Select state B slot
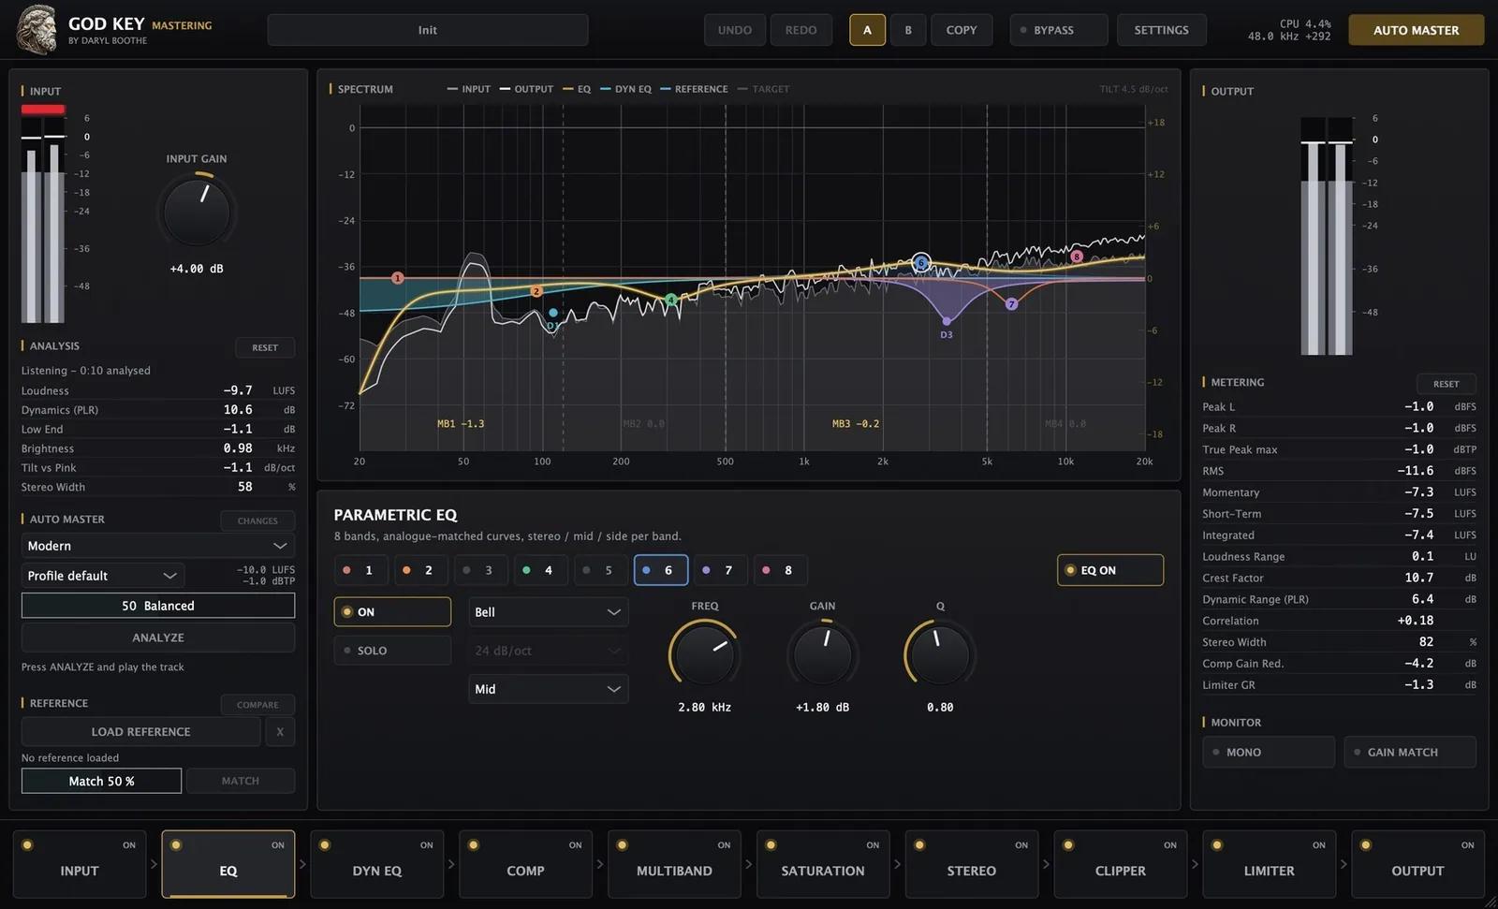Viewport: 1498px width, 909px height. pos(907,30)
